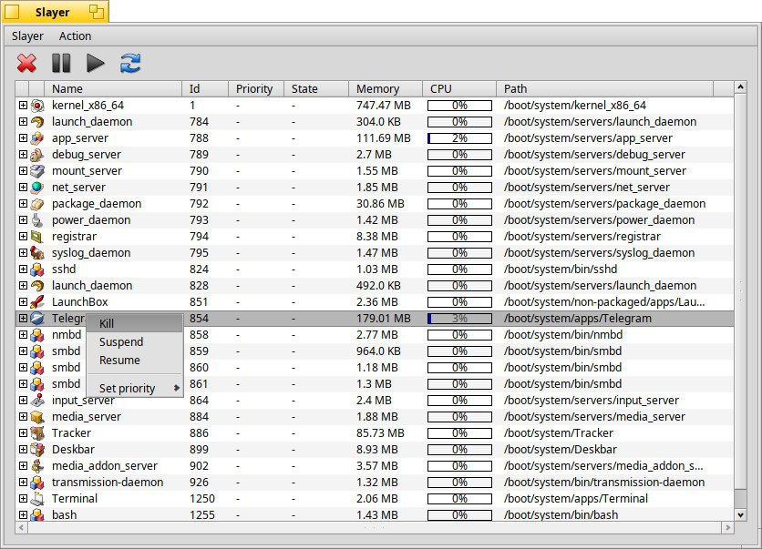
Task: Click the kernel_x86_64 0% CPU bar
Action: pos(459,106)
